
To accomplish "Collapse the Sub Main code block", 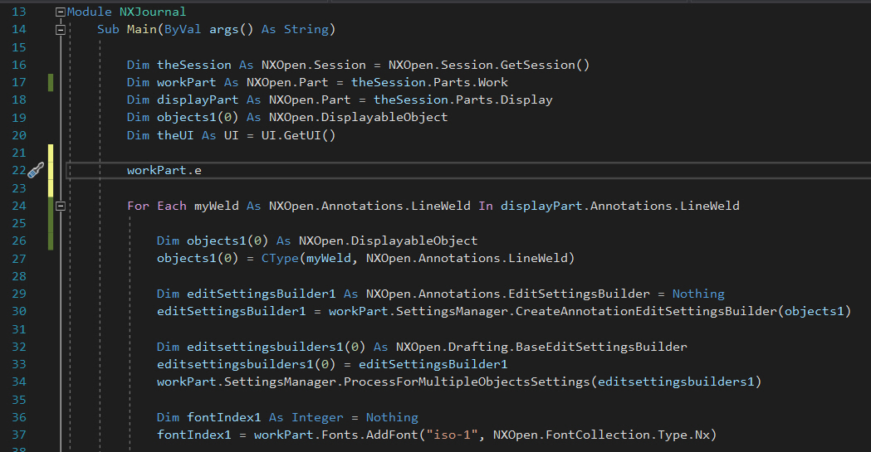I will pos(61,29).
